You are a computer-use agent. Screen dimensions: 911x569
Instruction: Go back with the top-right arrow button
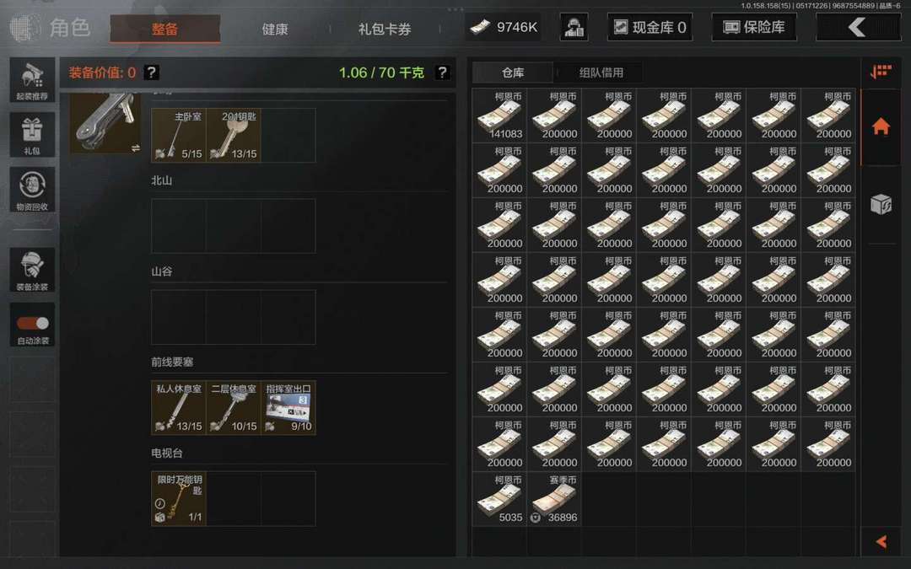(x=858, y=27)
